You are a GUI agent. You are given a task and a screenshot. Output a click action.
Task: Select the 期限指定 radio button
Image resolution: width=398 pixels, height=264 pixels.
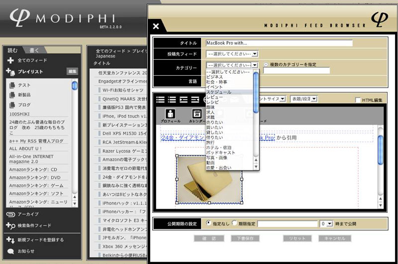point(234,223)
